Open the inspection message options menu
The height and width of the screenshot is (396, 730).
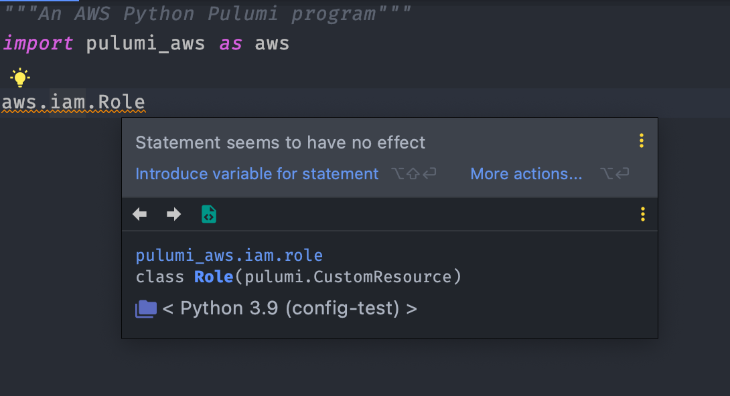tap(642, 140)
